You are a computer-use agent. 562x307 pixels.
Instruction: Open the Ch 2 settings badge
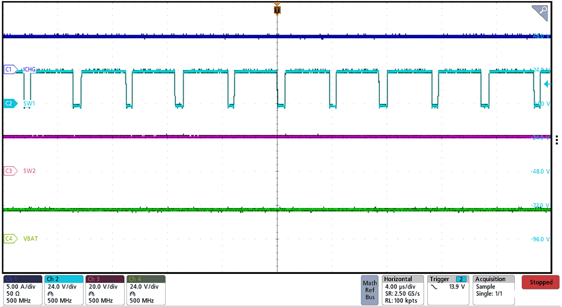pos(64,290)
